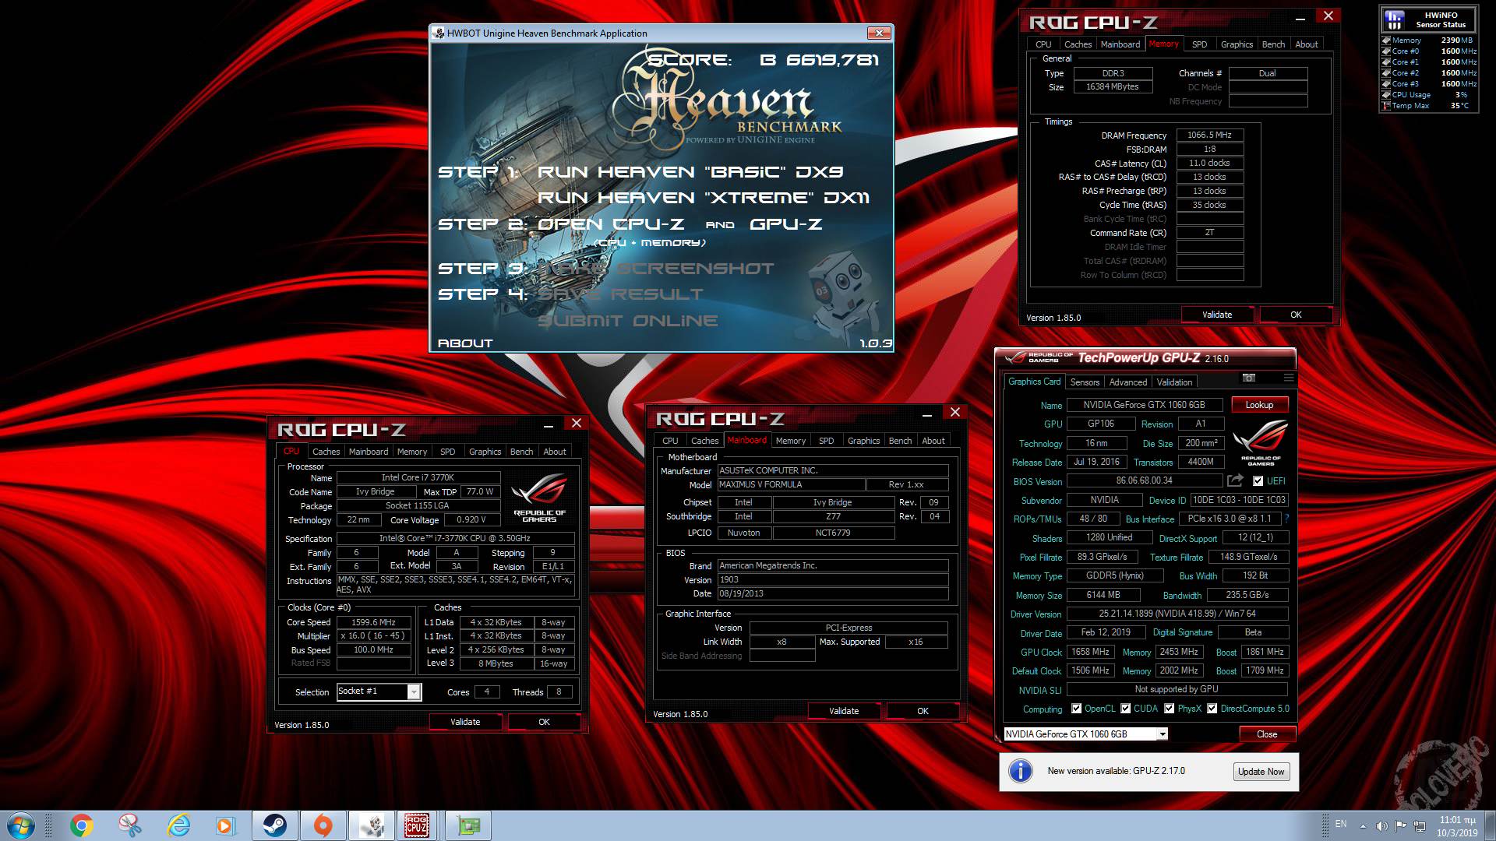The image size is (1496, 841).
Task: Expand the Socket #1 selection dropdown in CPU-Z
Action: tap(414, 691)
